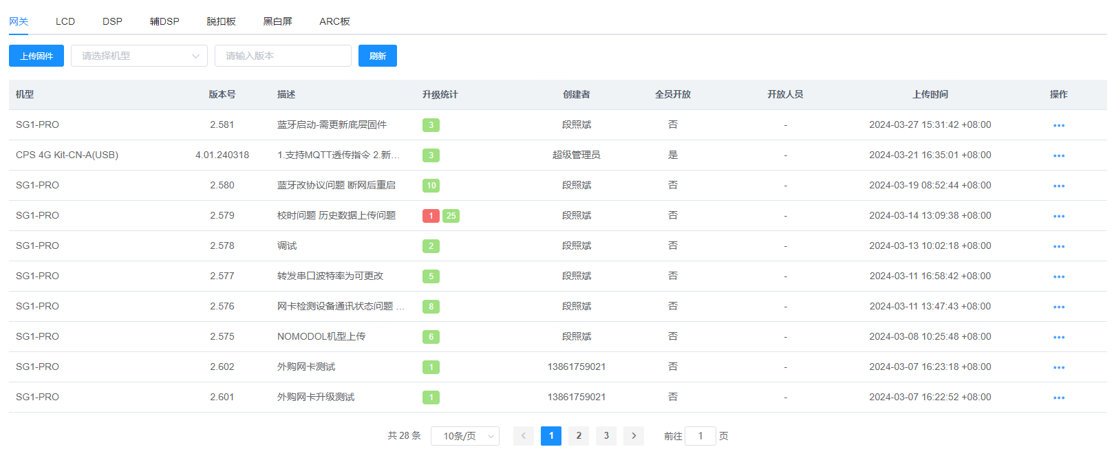Image resolution: width=1114 pixels, height=458 pixels.
Task: Open actions menu for version 2.581 row
Action: 1058,125
